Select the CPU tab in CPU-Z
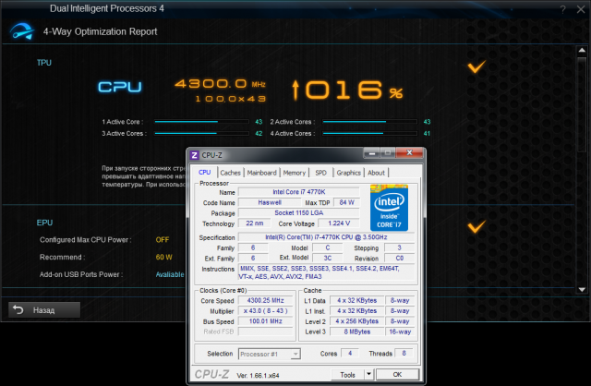The height and width of the screenshot is (386, 591). click(204, 173)
